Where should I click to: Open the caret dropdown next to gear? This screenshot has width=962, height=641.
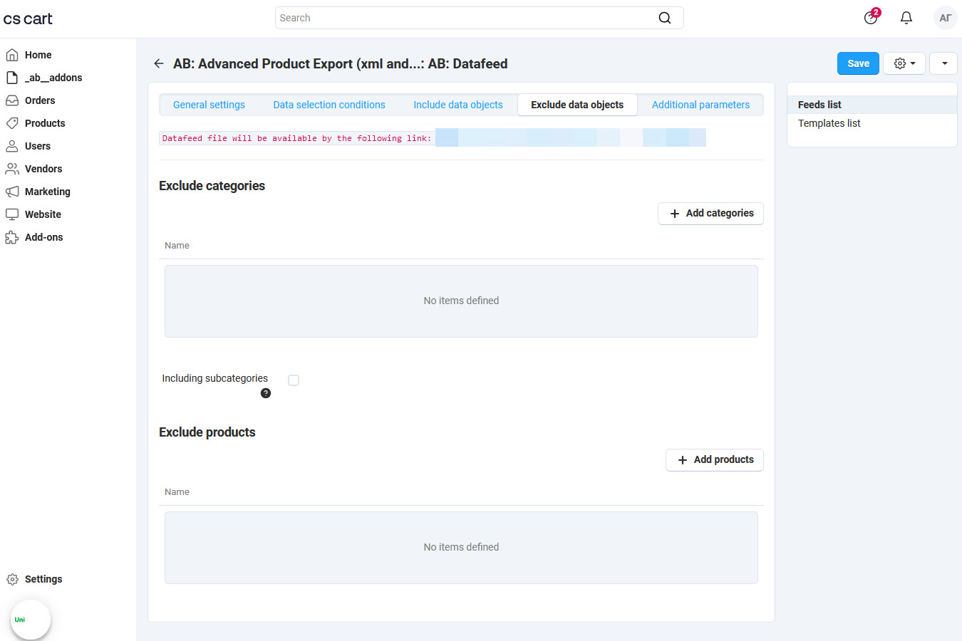click(x=943, y=63)
